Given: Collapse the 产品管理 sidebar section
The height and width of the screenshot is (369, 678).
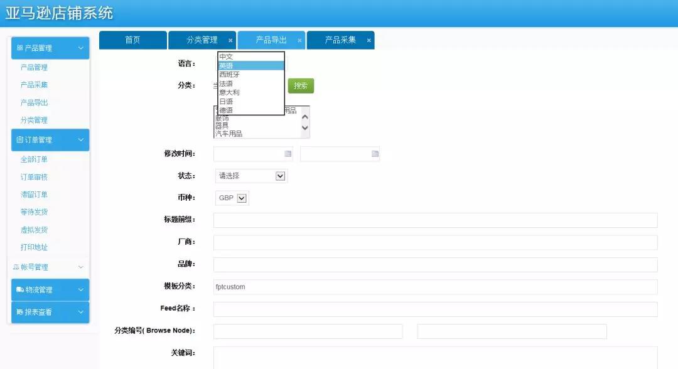Looking at the screenshot, I should coord(80,48).
